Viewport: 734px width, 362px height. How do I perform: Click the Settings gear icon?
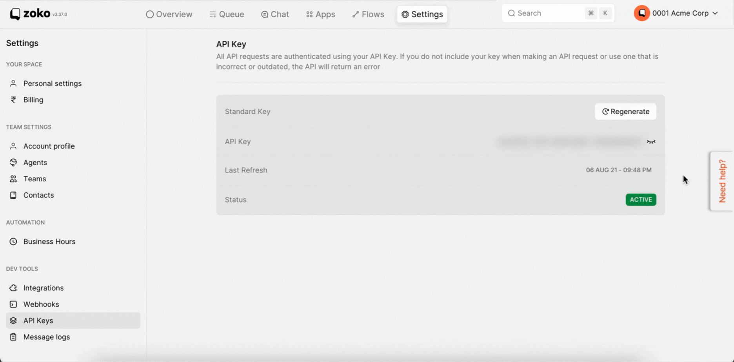[x=405, y=14]
